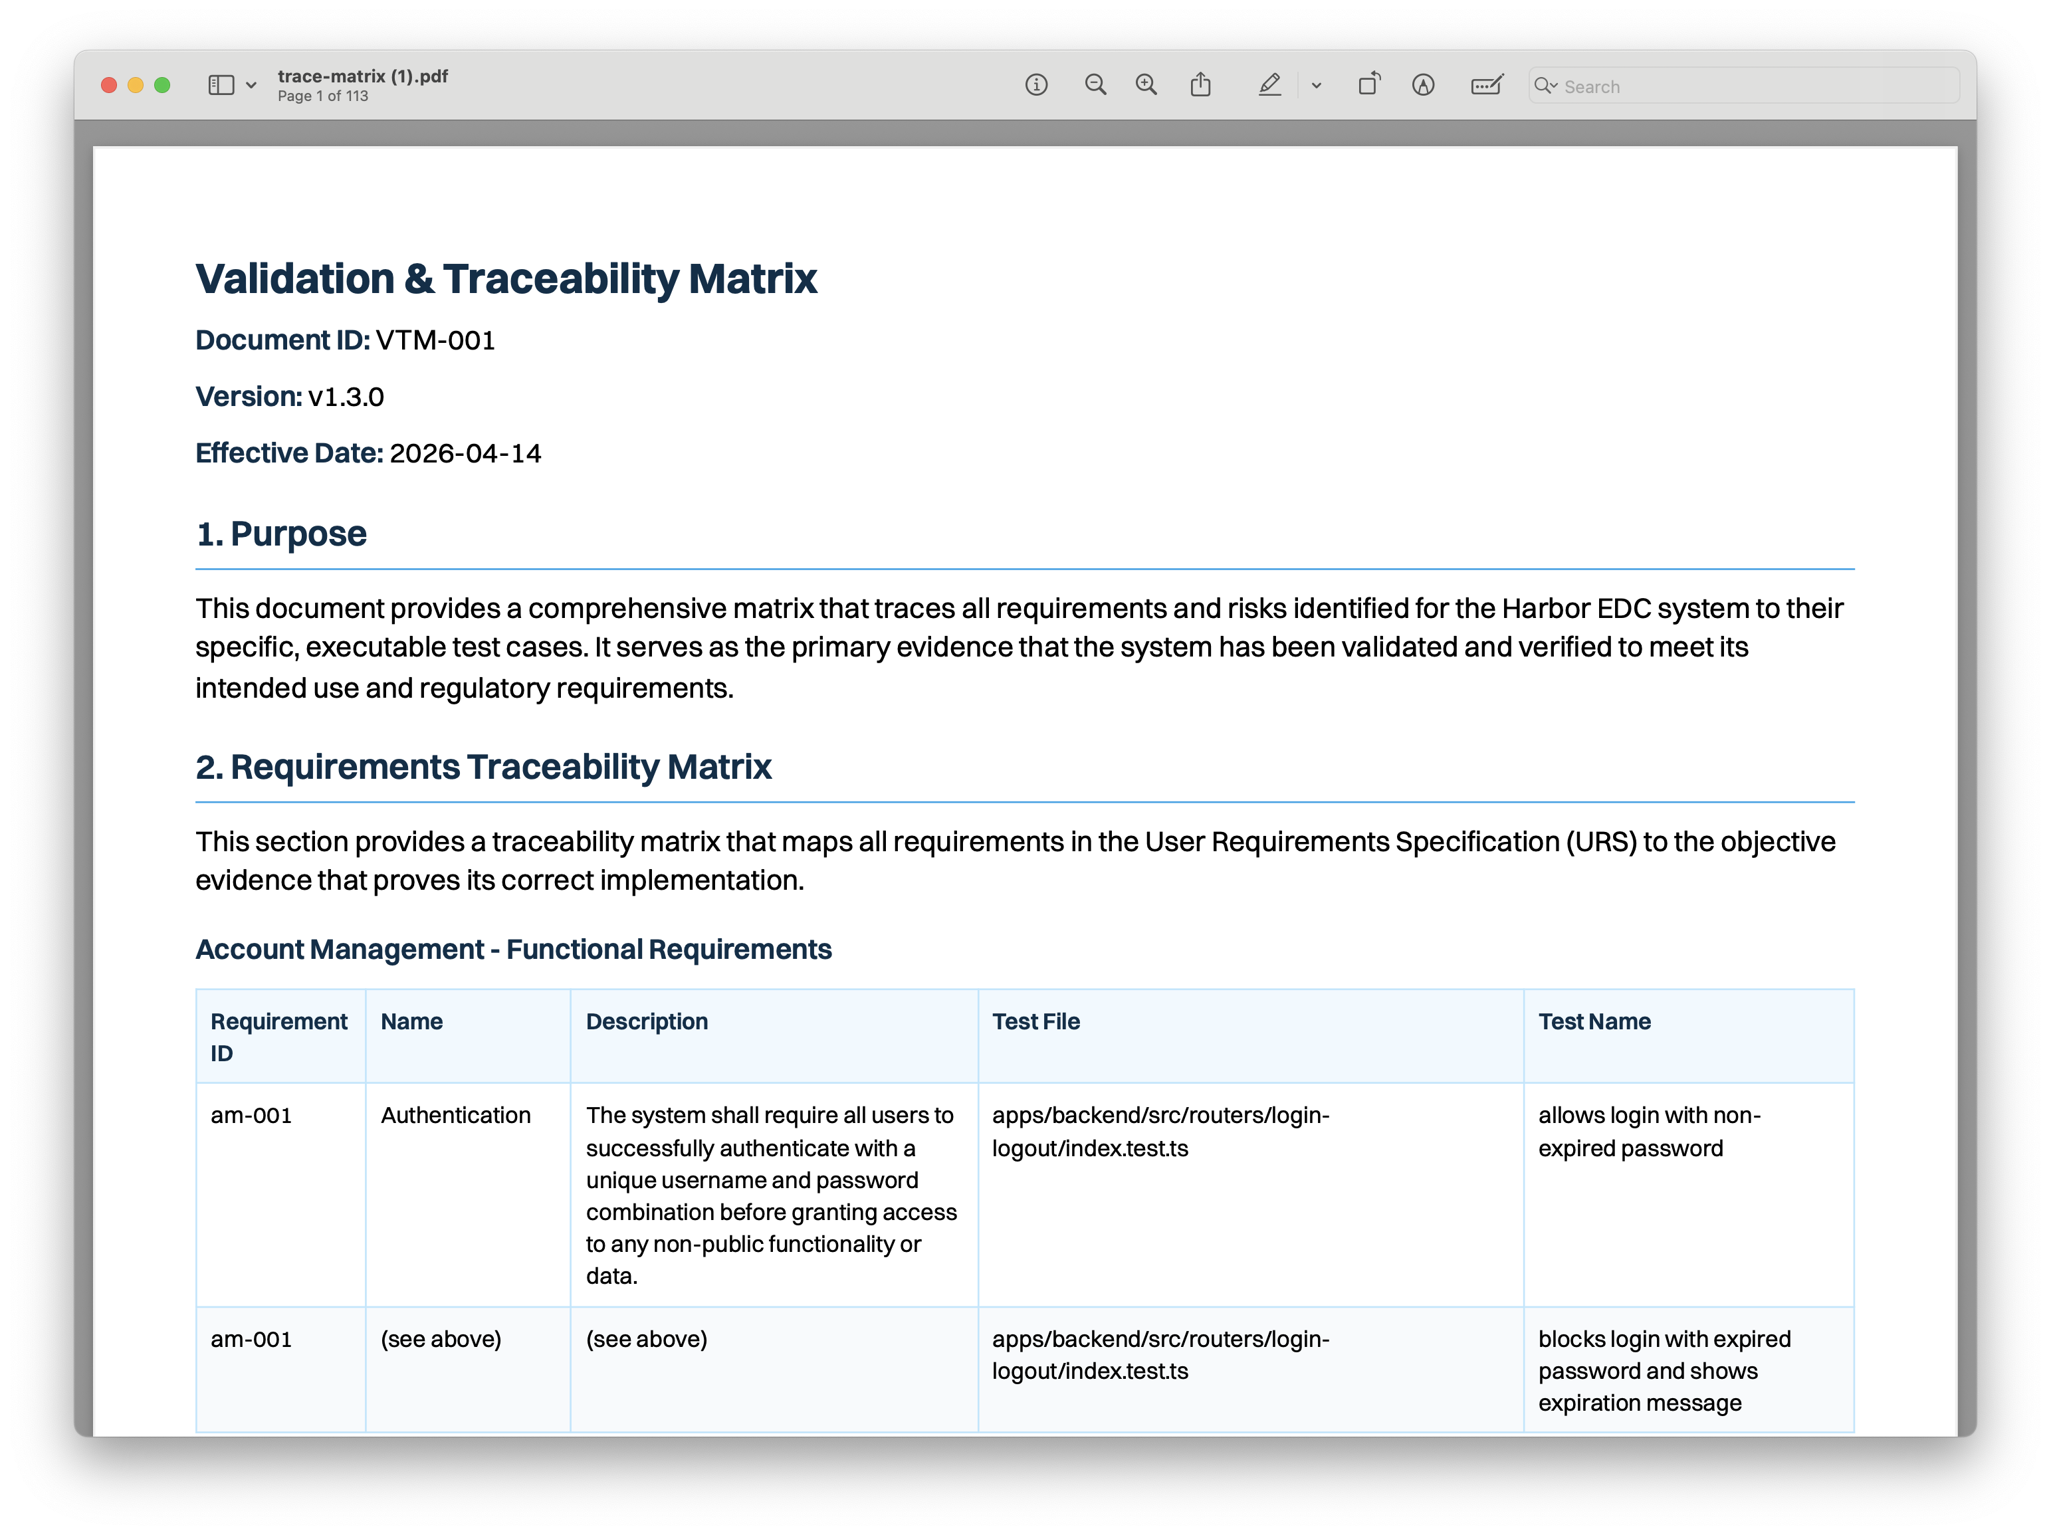Minimize the window with yellow button
This screenshot has height=1535, width=2051.
[x=136, y=85]
